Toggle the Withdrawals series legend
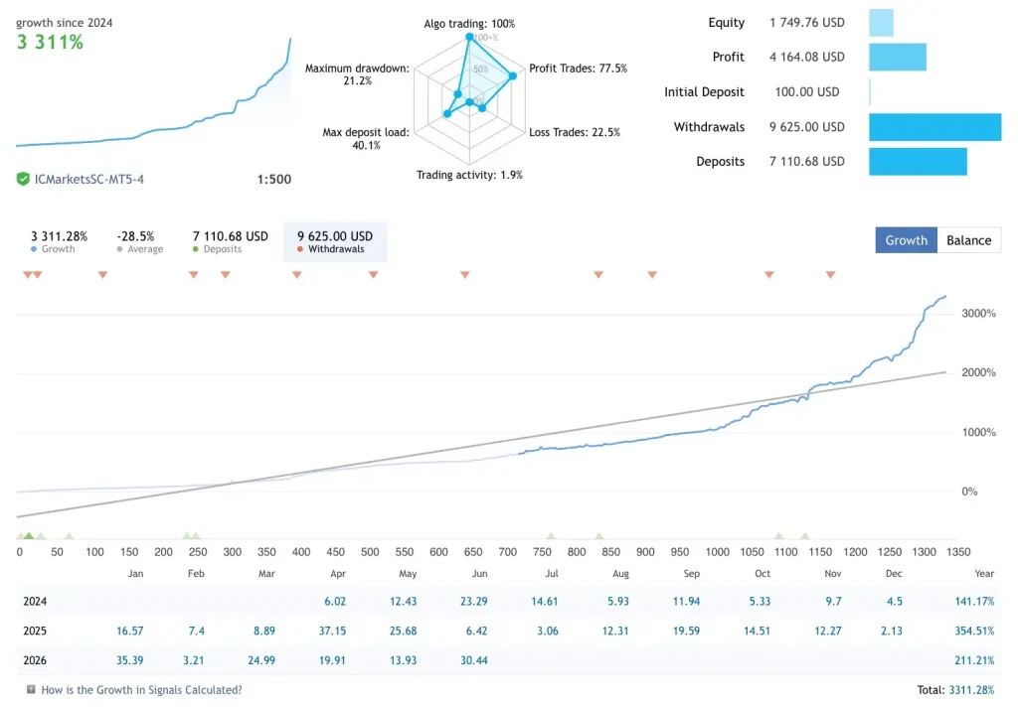This screenshot has height=707, width=1018. pos(335,241)
